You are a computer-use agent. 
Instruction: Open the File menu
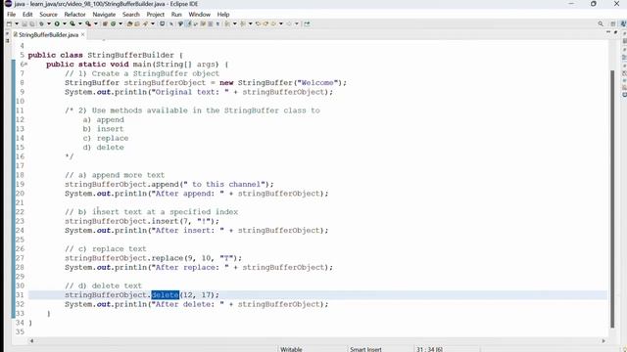coord(11,15)
